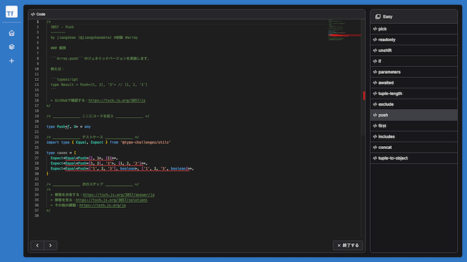The height and width of the screenshot is (262, 467).
Task: Click the Easy difficulty header
Action: point(414,17)
